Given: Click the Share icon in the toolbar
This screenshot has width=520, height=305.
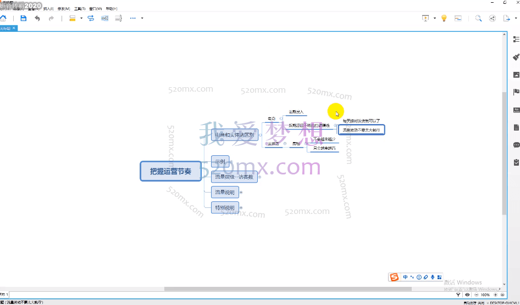Looking at the screenshot, I should [x=492, y=18].
